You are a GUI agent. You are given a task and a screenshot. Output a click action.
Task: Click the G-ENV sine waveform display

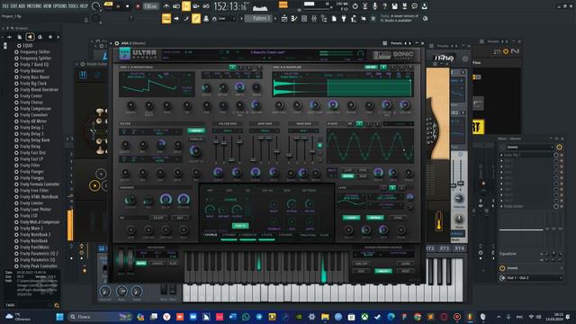pyautogui.click(x=370, y=147)
